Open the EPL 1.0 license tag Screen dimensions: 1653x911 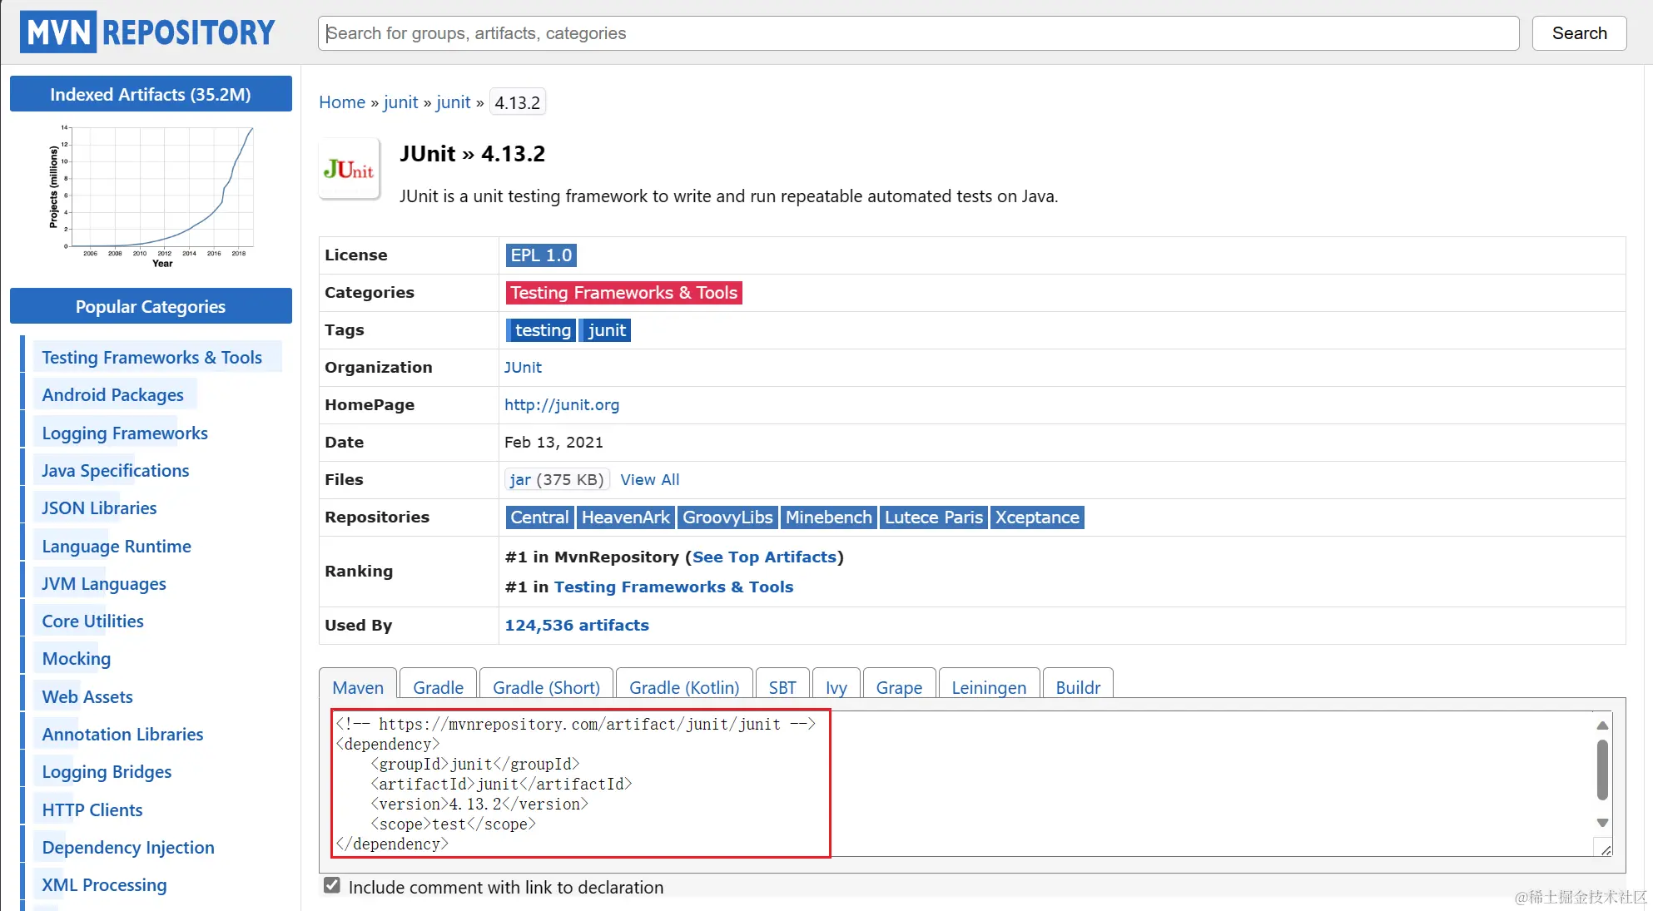541,255
